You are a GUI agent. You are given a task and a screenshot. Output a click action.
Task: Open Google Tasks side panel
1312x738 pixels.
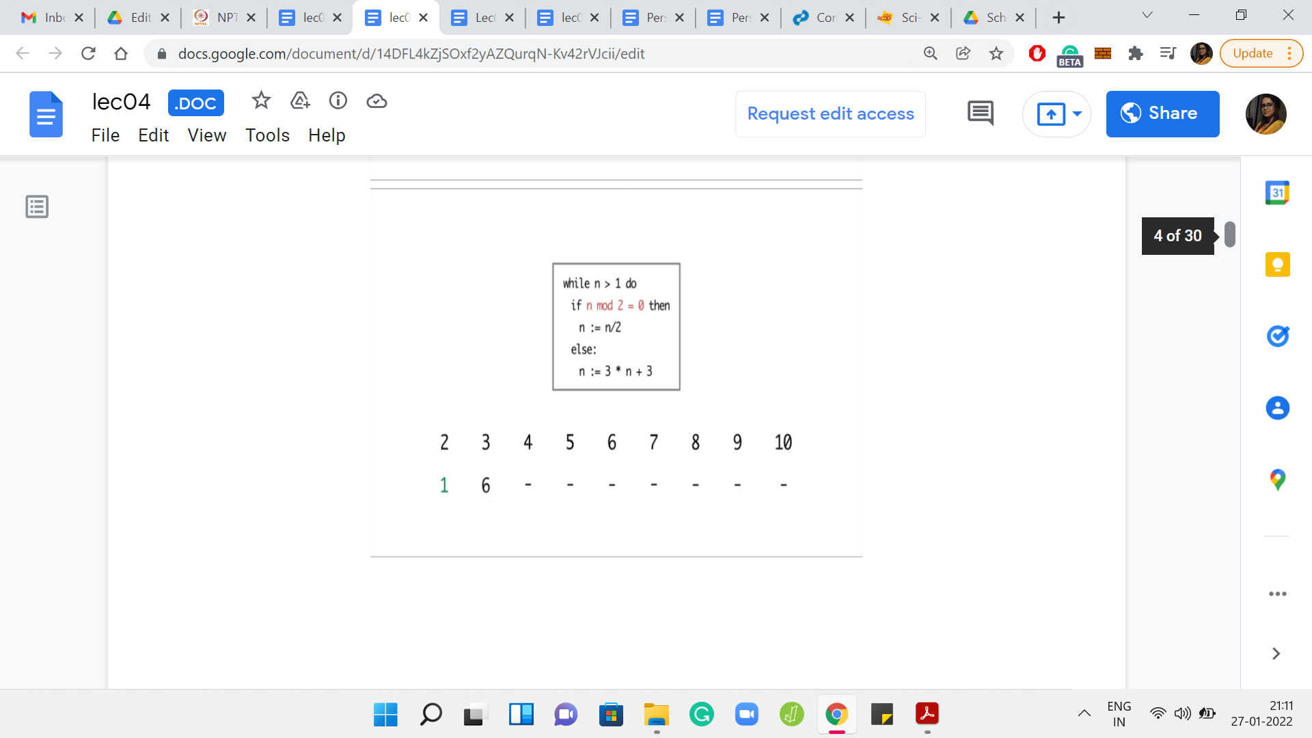(1277, 336)
